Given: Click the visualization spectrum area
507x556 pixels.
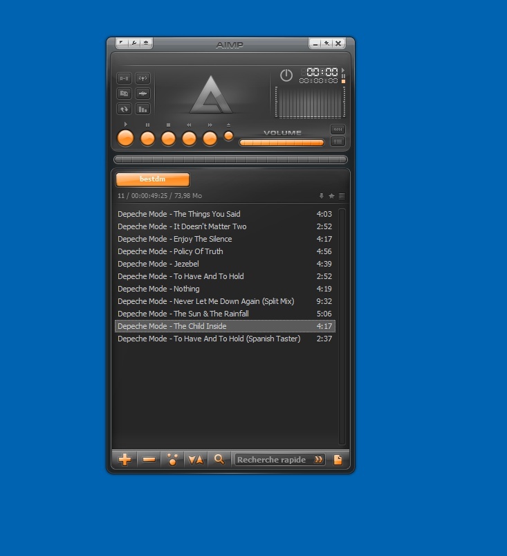Looking at the screenshot, I should [x=310, y=102].
